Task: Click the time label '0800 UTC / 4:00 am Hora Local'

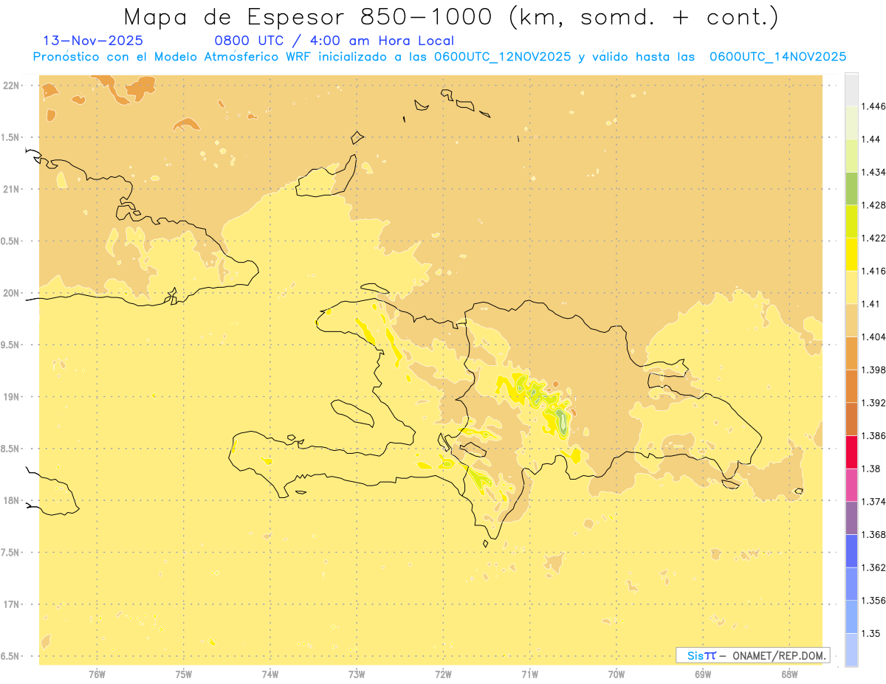Action: point(334,41)
